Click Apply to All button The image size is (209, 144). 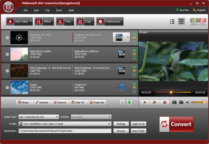139,124
